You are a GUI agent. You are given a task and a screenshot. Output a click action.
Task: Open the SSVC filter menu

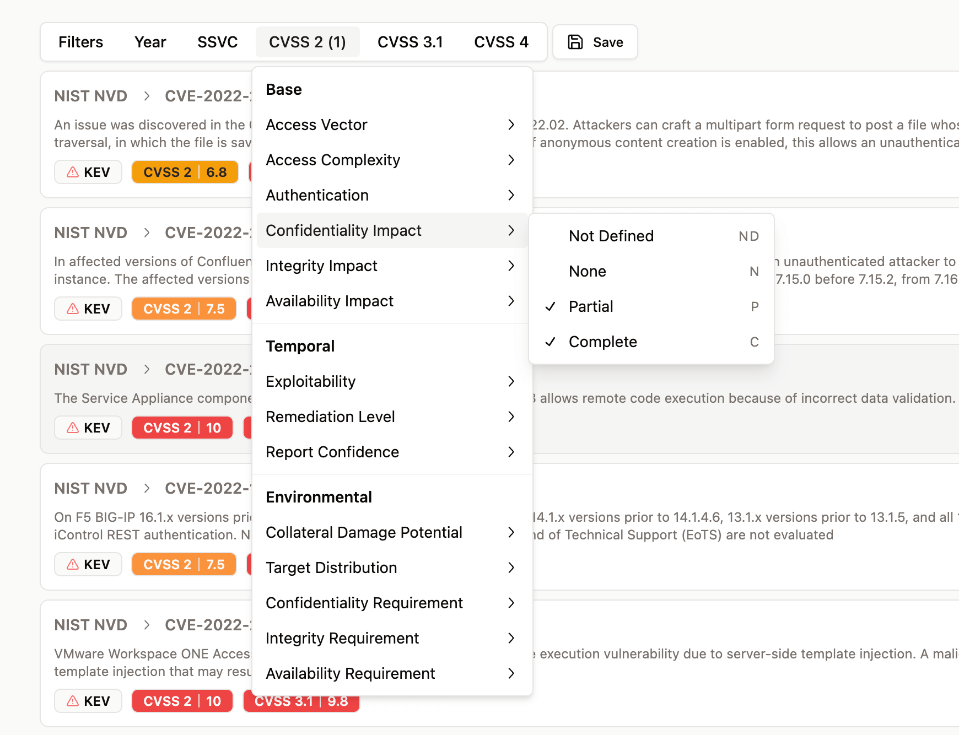(217, 42)
